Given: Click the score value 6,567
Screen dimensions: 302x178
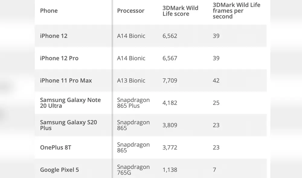Looking at the screenshot, I should point(170,58).
